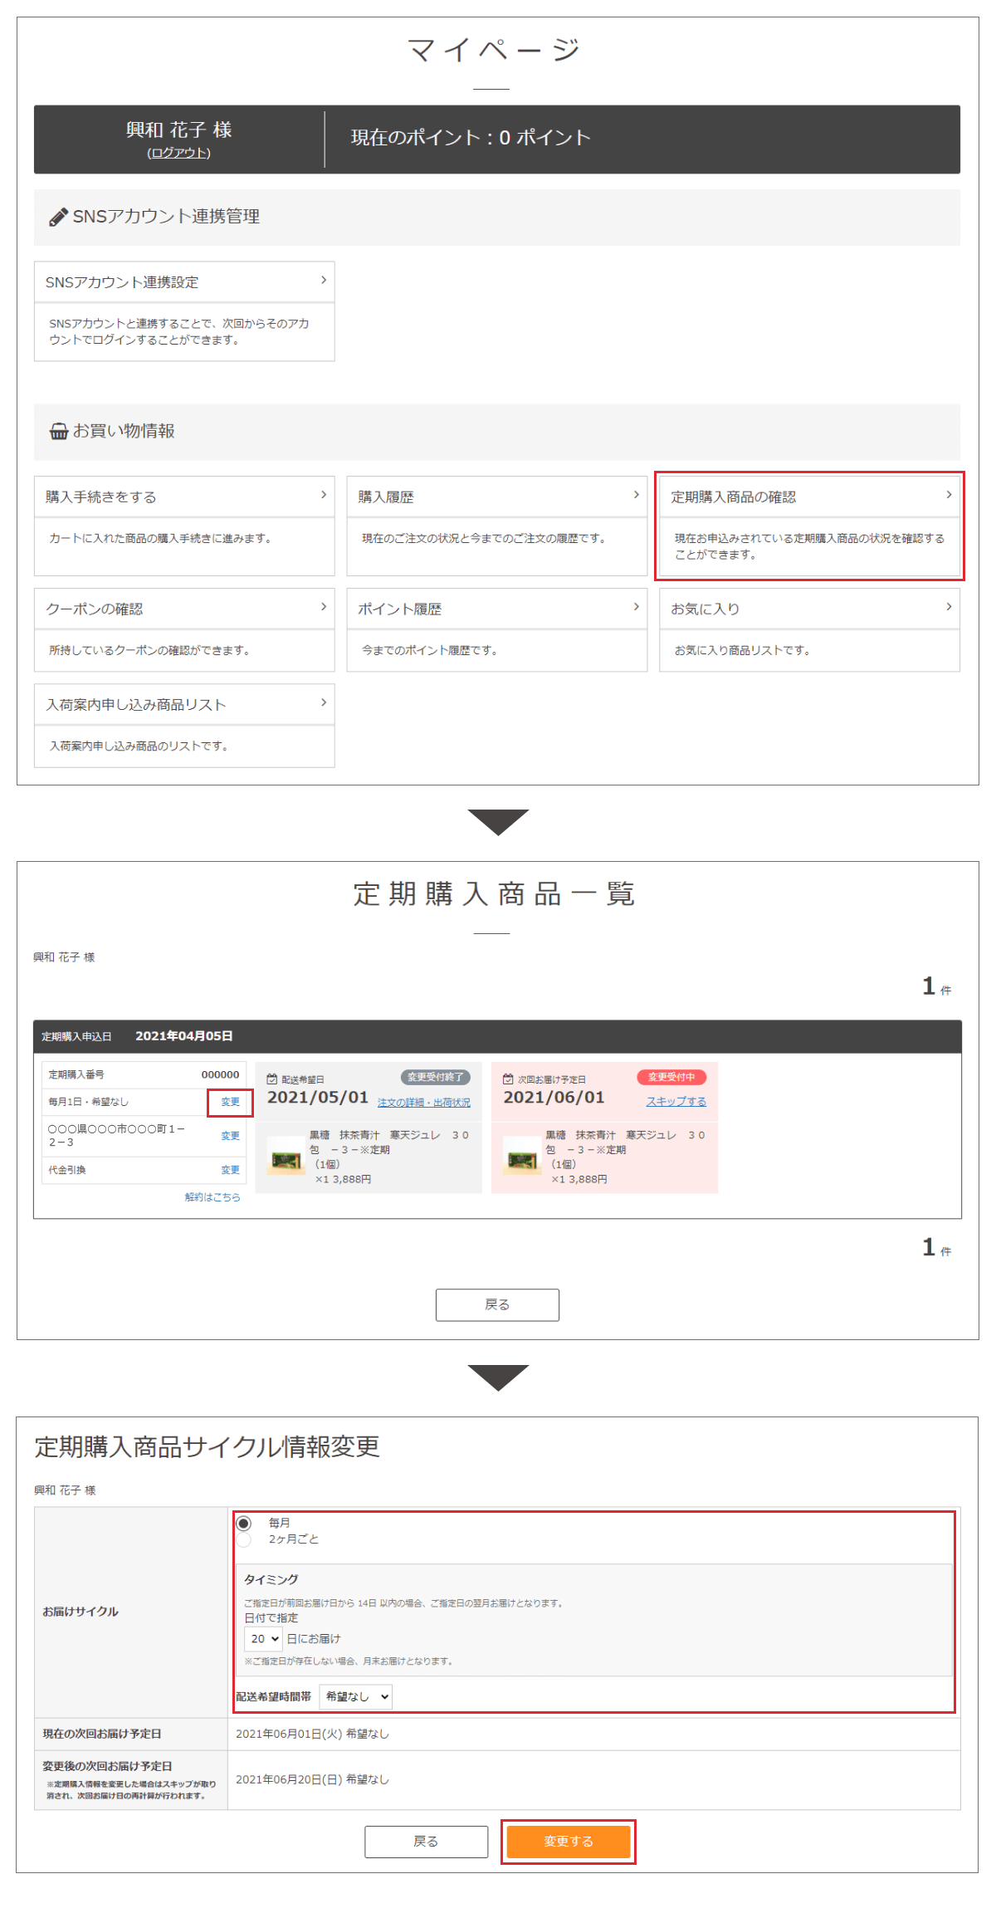Viewport: 996px width, 1918px height.
Task: Click 変更 in the 代金引換 row
Action: point(230,1170)
